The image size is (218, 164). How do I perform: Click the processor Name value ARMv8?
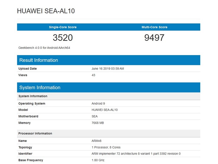[96, 141]
